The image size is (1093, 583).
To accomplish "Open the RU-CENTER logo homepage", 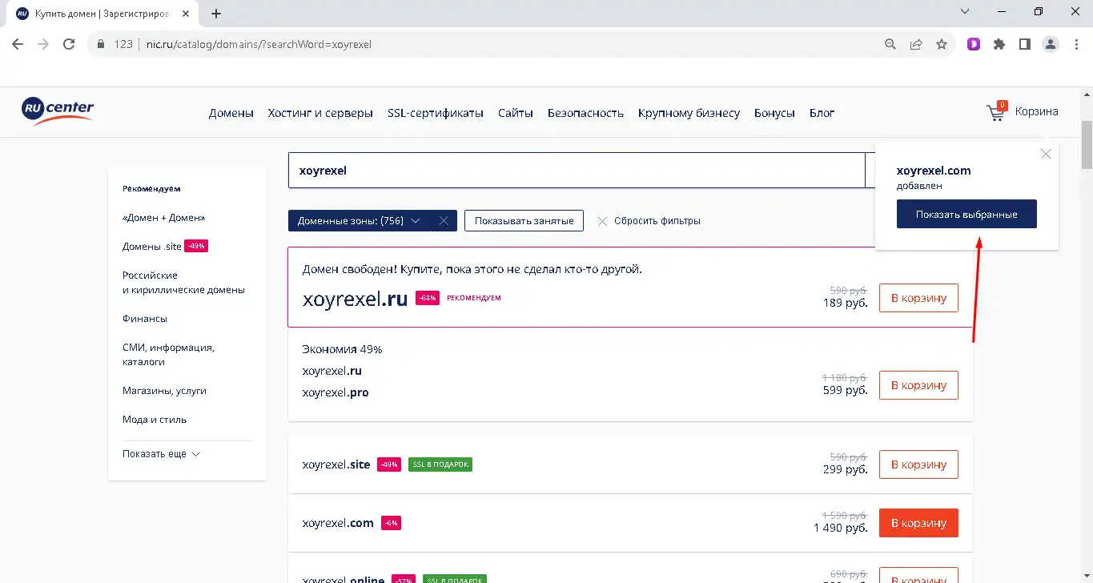I will [58, 111].
